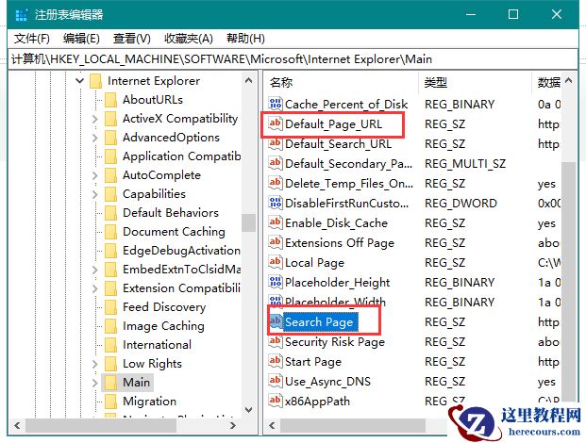Select the Application Compatib key

pos(181,156)
